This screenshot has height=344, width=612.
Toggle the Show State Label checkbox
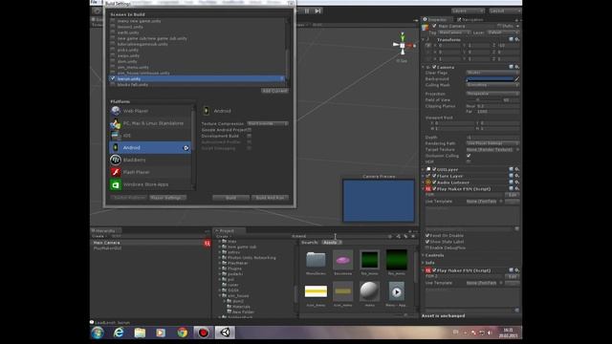427,242
